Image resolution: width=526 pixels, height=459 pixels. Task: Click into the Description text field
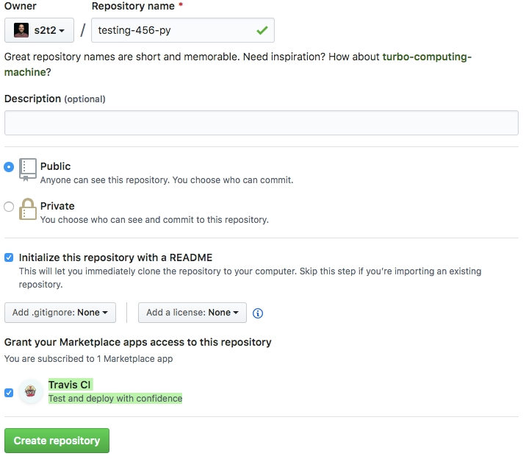(x=262, y=123)
